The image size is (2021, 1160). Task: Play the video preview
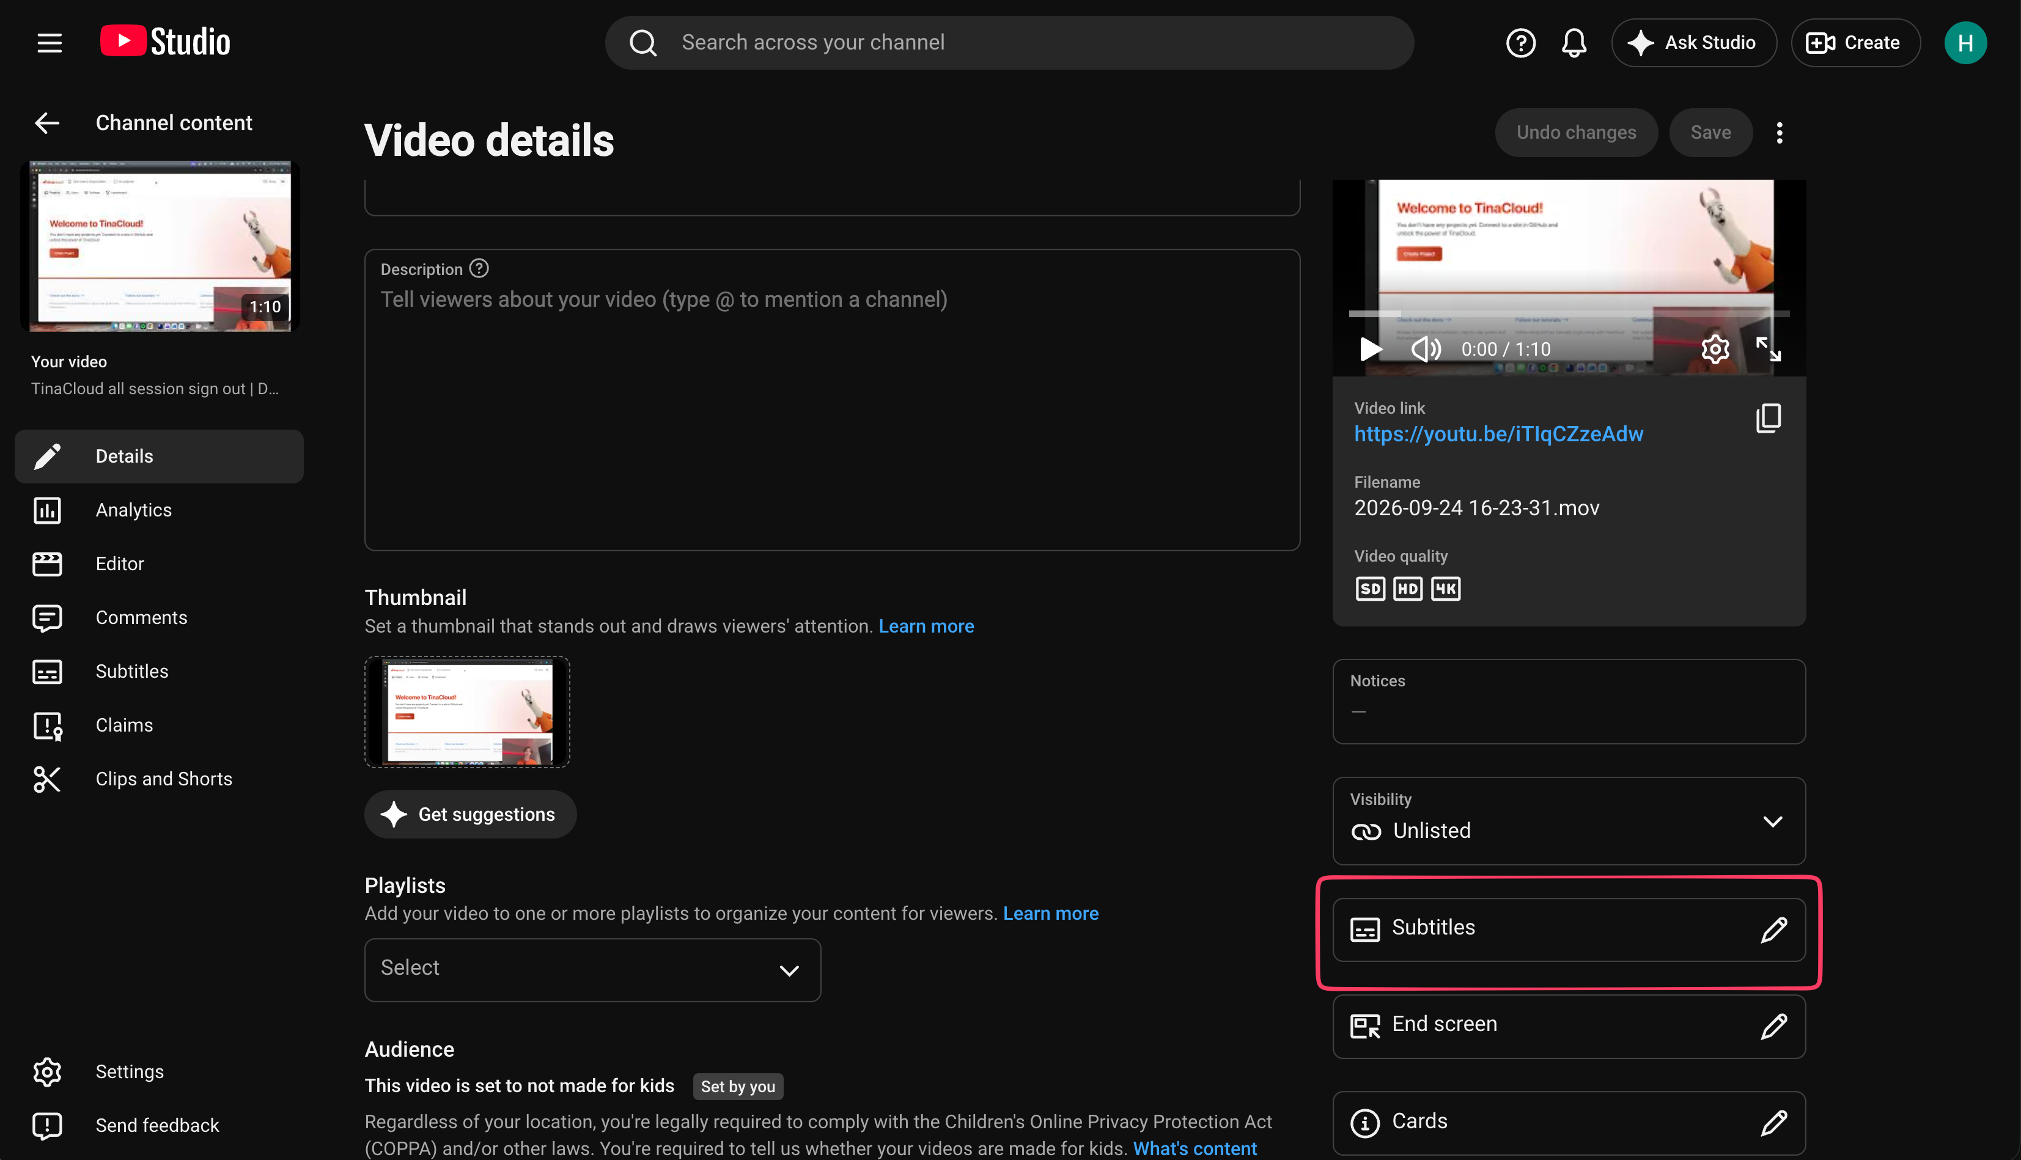tap(1370, 349)
